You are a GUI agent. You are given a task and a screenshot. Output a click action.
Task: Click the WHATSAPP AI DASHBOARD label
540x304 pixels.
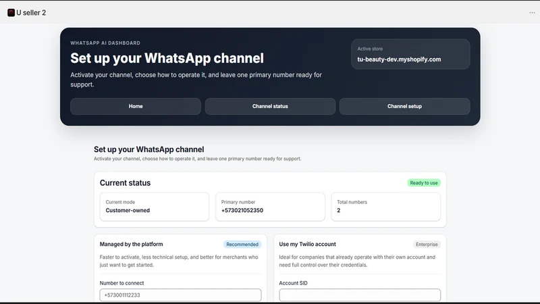click(105, 43)
